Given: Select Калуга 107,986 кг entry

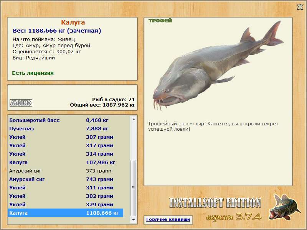Looking at the screenshot, I should click(x=66, y=162).
